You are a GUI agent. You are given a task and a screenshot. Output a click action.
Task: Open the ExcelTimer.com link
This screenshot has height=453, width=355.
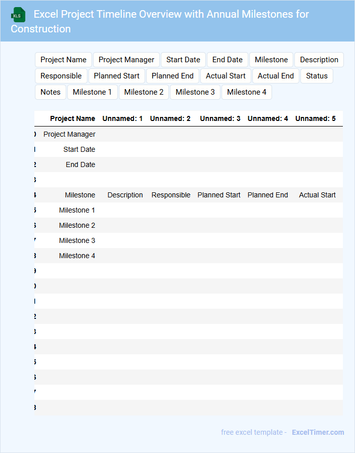tap(318, 432)
